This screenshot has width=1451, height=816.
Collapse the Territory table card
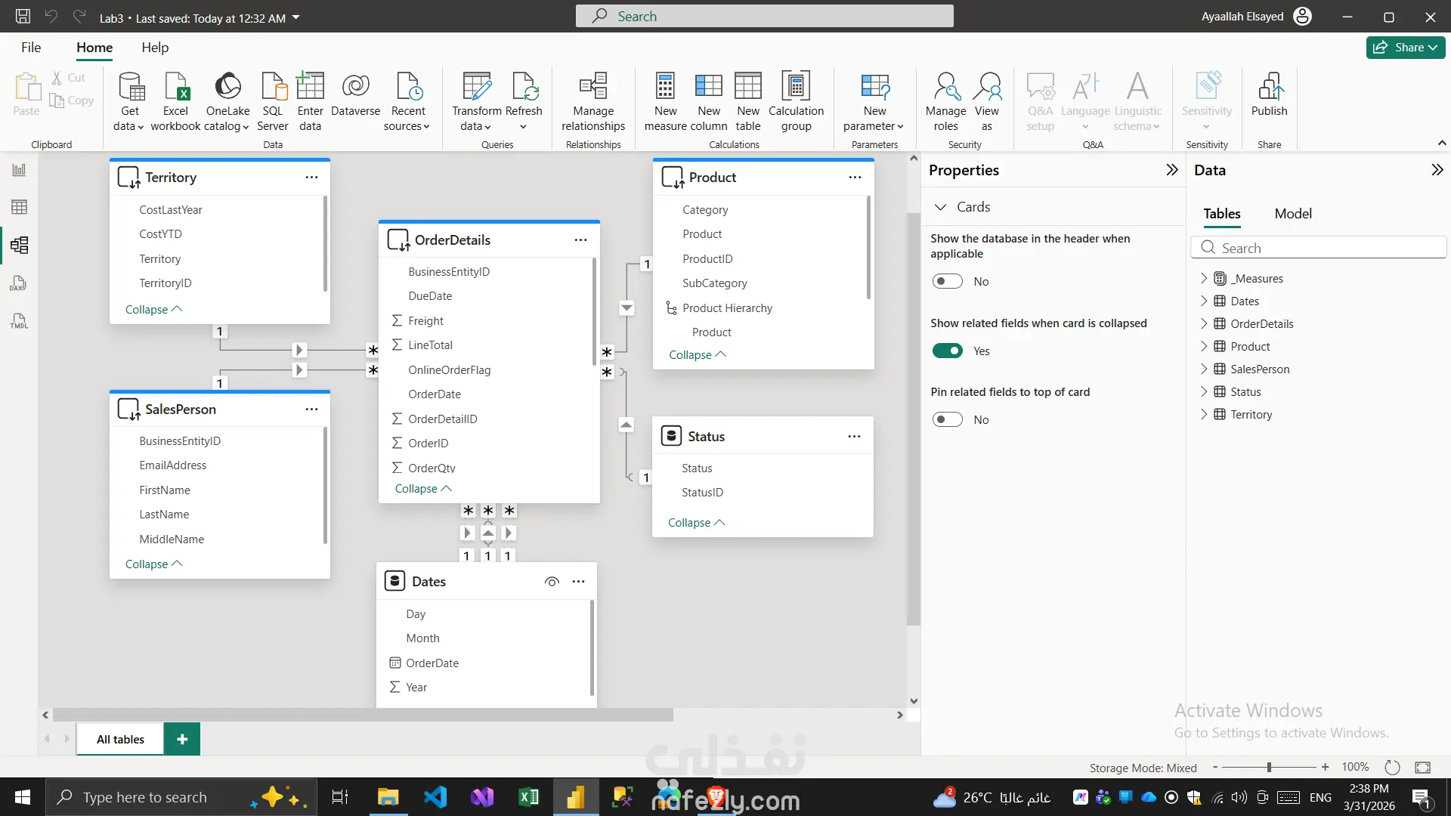[x=153, y=310]
